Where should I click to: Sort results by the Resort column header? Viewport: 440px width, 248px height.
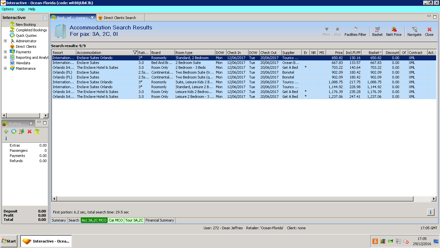64,53
